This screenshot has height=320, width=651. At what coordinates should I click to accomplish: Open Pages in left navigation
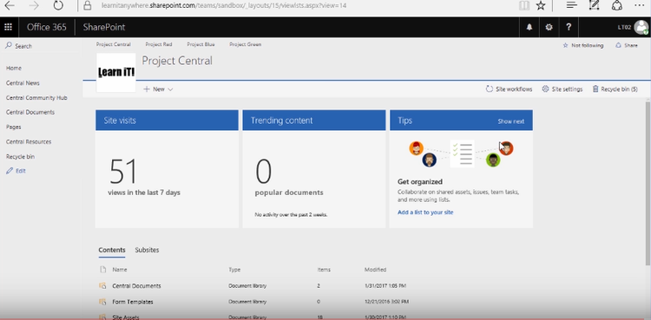(x=13, y=127)
